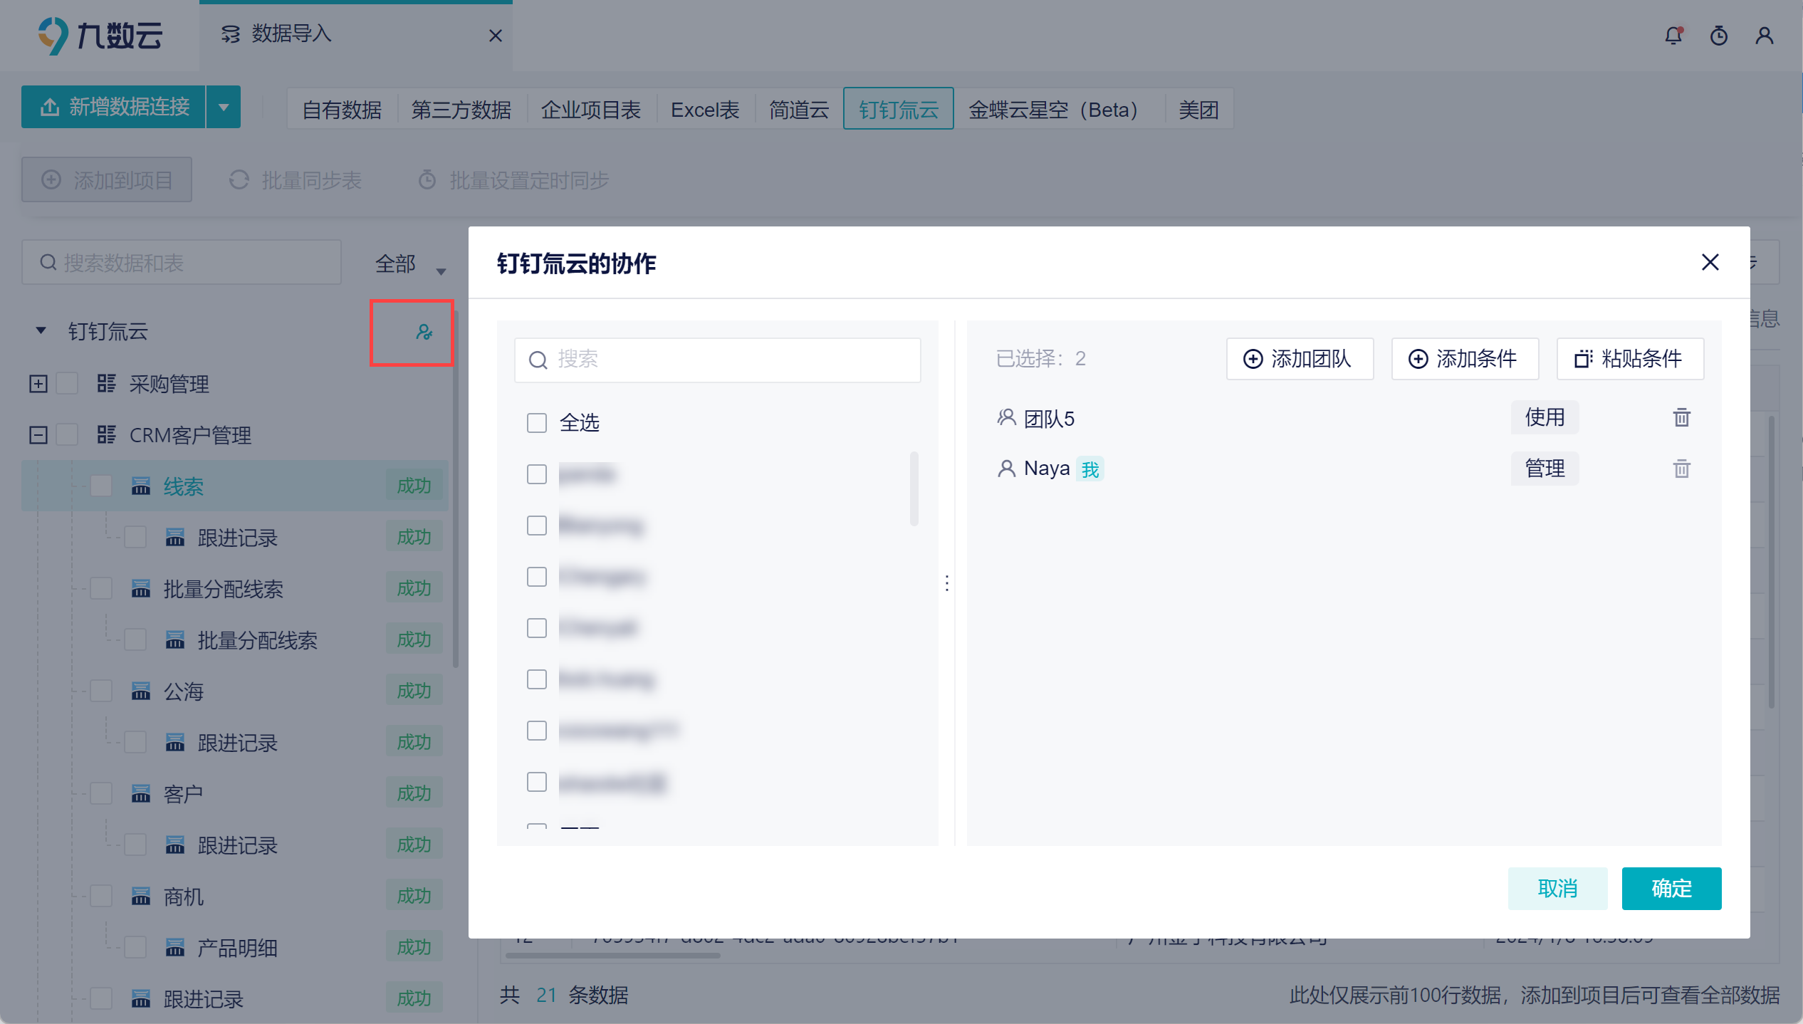This screenshot has width=1803, height=1024.
Task: Open the user account icon
Action: (1764, 36)
